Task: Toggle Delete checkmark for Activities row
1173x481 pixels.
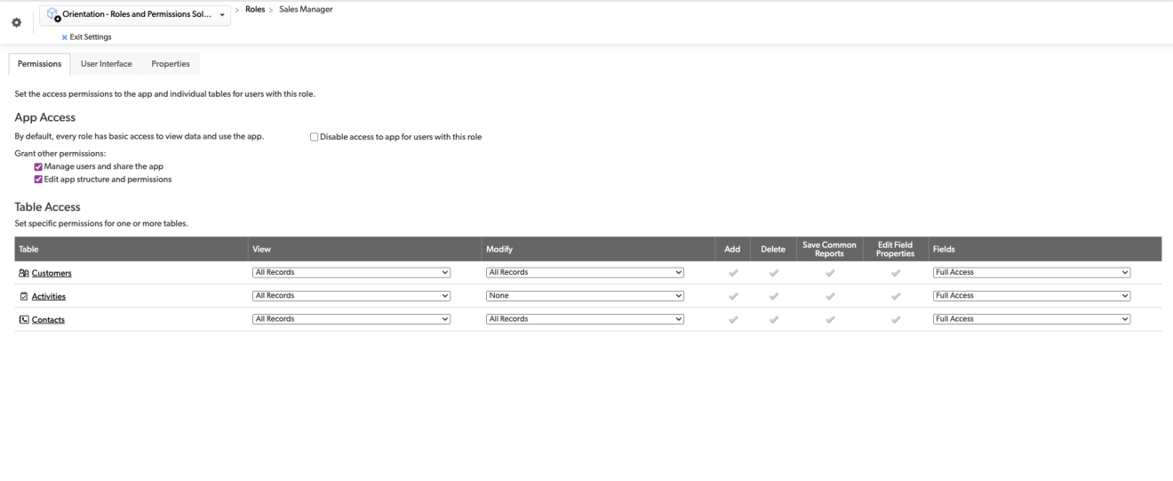Action: point(772,296)
